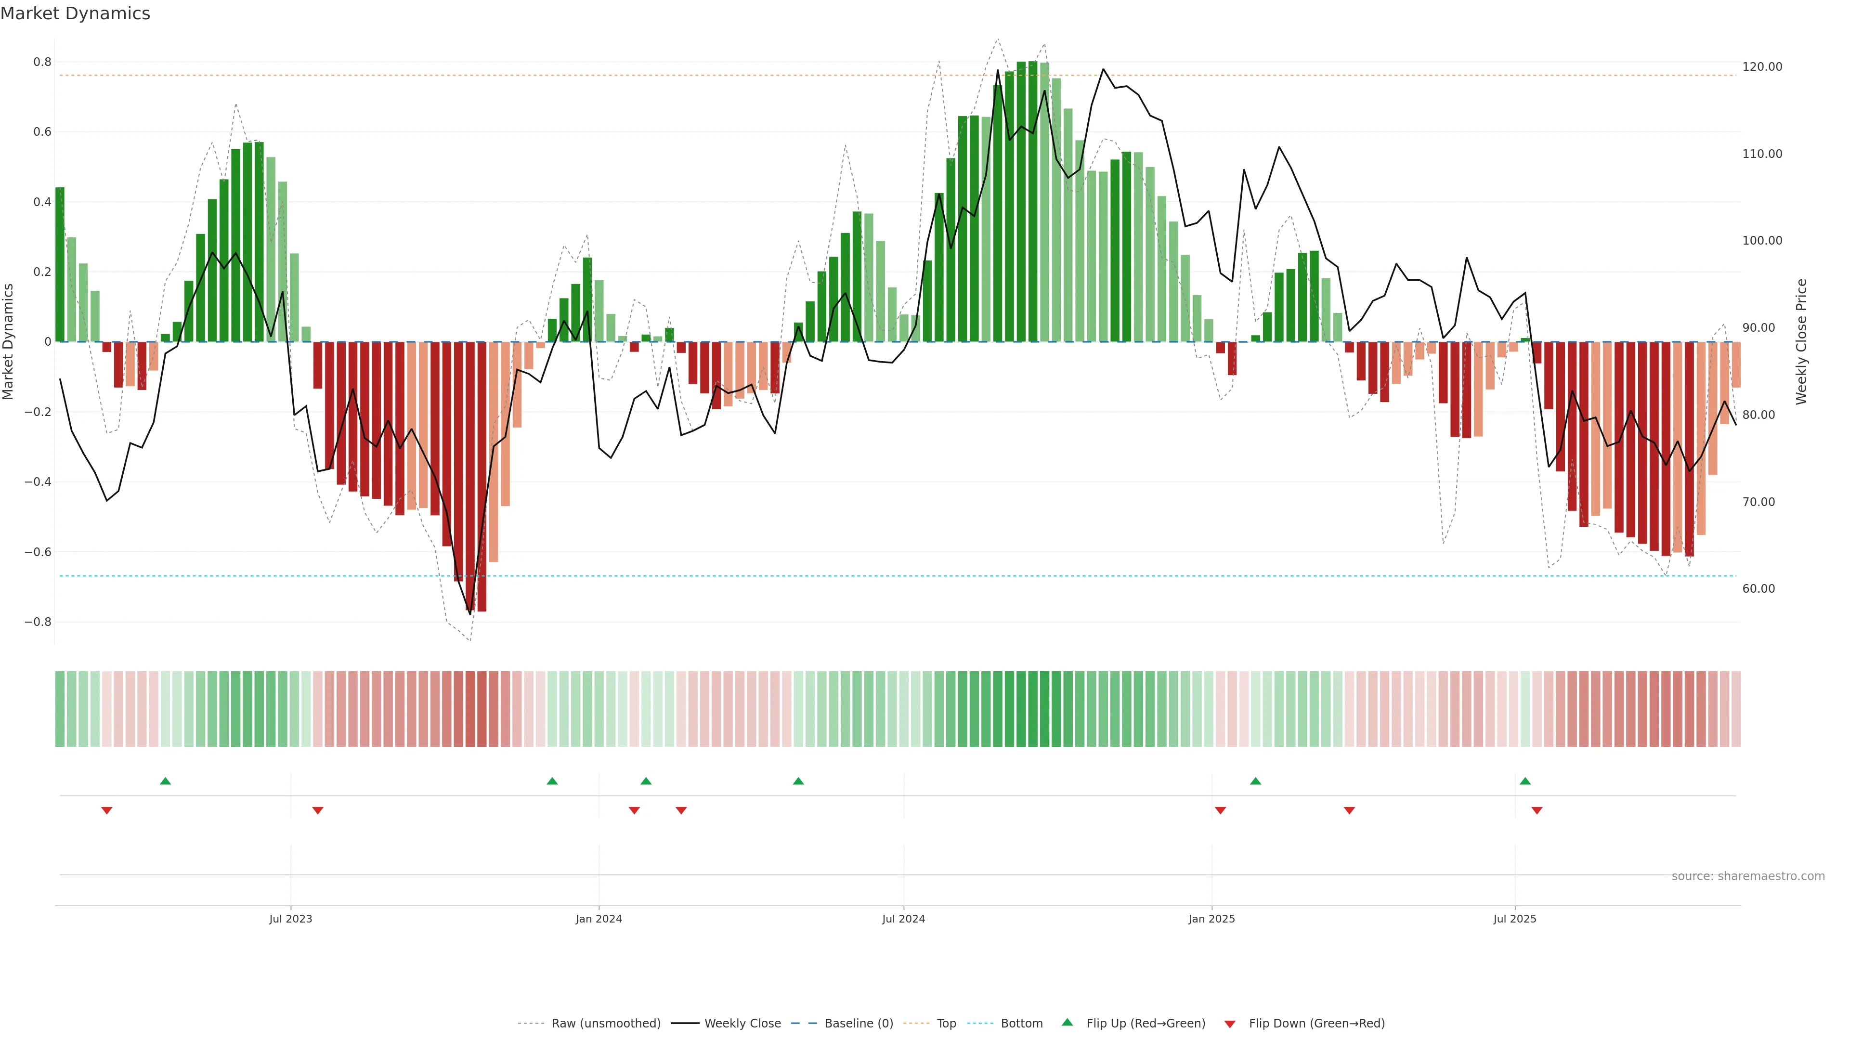Click the first heatmap strip cell
This screenshot has height=1040, width=1849.
point(60,708)
